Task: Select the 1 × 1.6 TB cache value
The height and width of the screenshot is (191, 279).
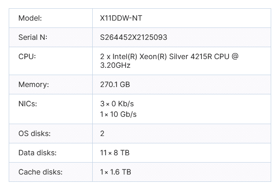Action: [x=116, y=172]
